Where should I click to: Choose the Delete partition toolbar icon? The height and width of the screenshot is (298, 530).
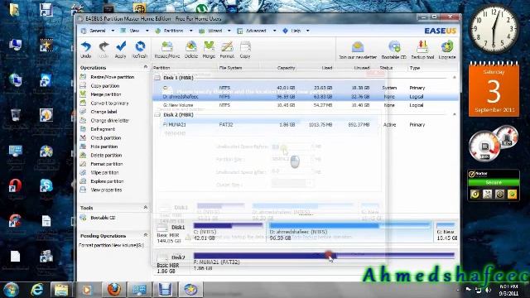point(191,50)
